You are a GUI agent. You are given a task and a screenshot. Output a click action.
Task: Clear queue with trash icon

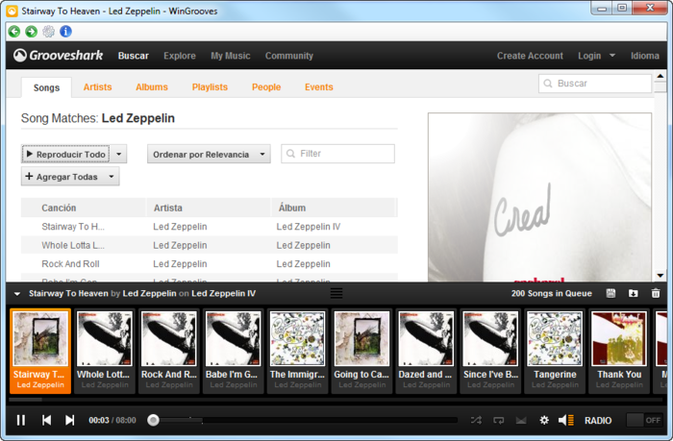(x=656, y=293)
